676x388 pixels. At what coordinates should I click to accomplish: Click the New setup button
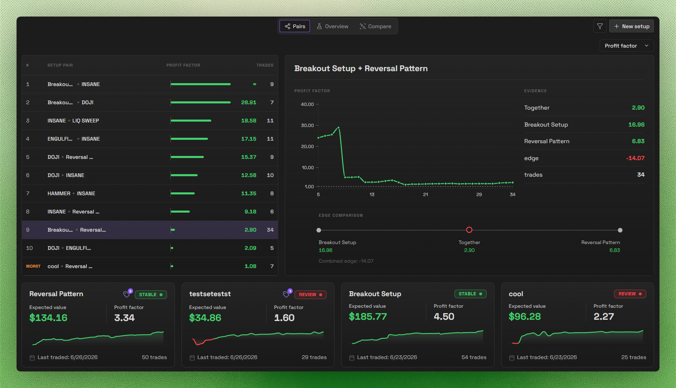pos(631,26)
